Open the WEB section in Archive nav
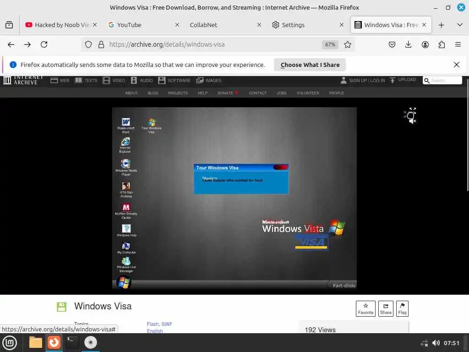 pyautogui.click(x=60, y=81)
